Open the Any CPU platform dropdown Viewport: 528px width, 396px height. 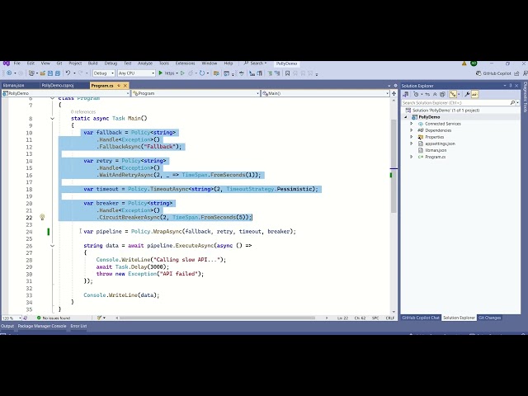[136, 73]
